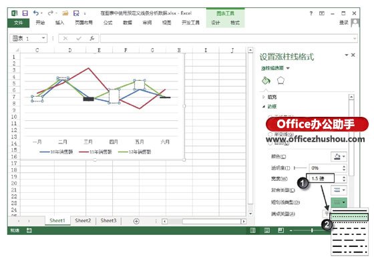This screenshot has height=261, width=374.
Task: Select column header D
Action: pyautogui.click(x=69, y=50)
